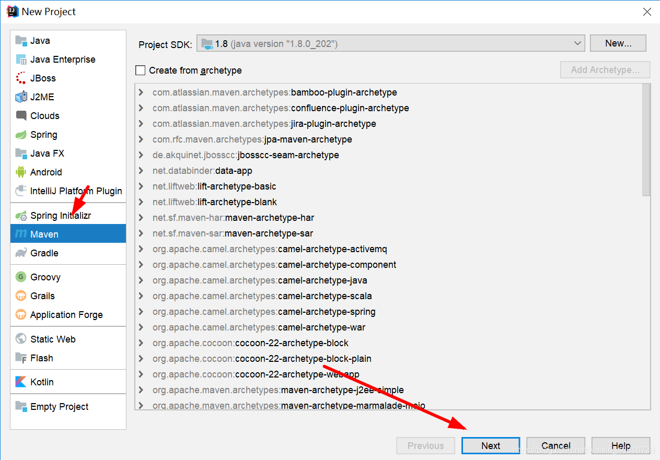This screenshot has height=460, width=660.
Task: Select camel-archetype-component row
Action: [x=388, y=265]
